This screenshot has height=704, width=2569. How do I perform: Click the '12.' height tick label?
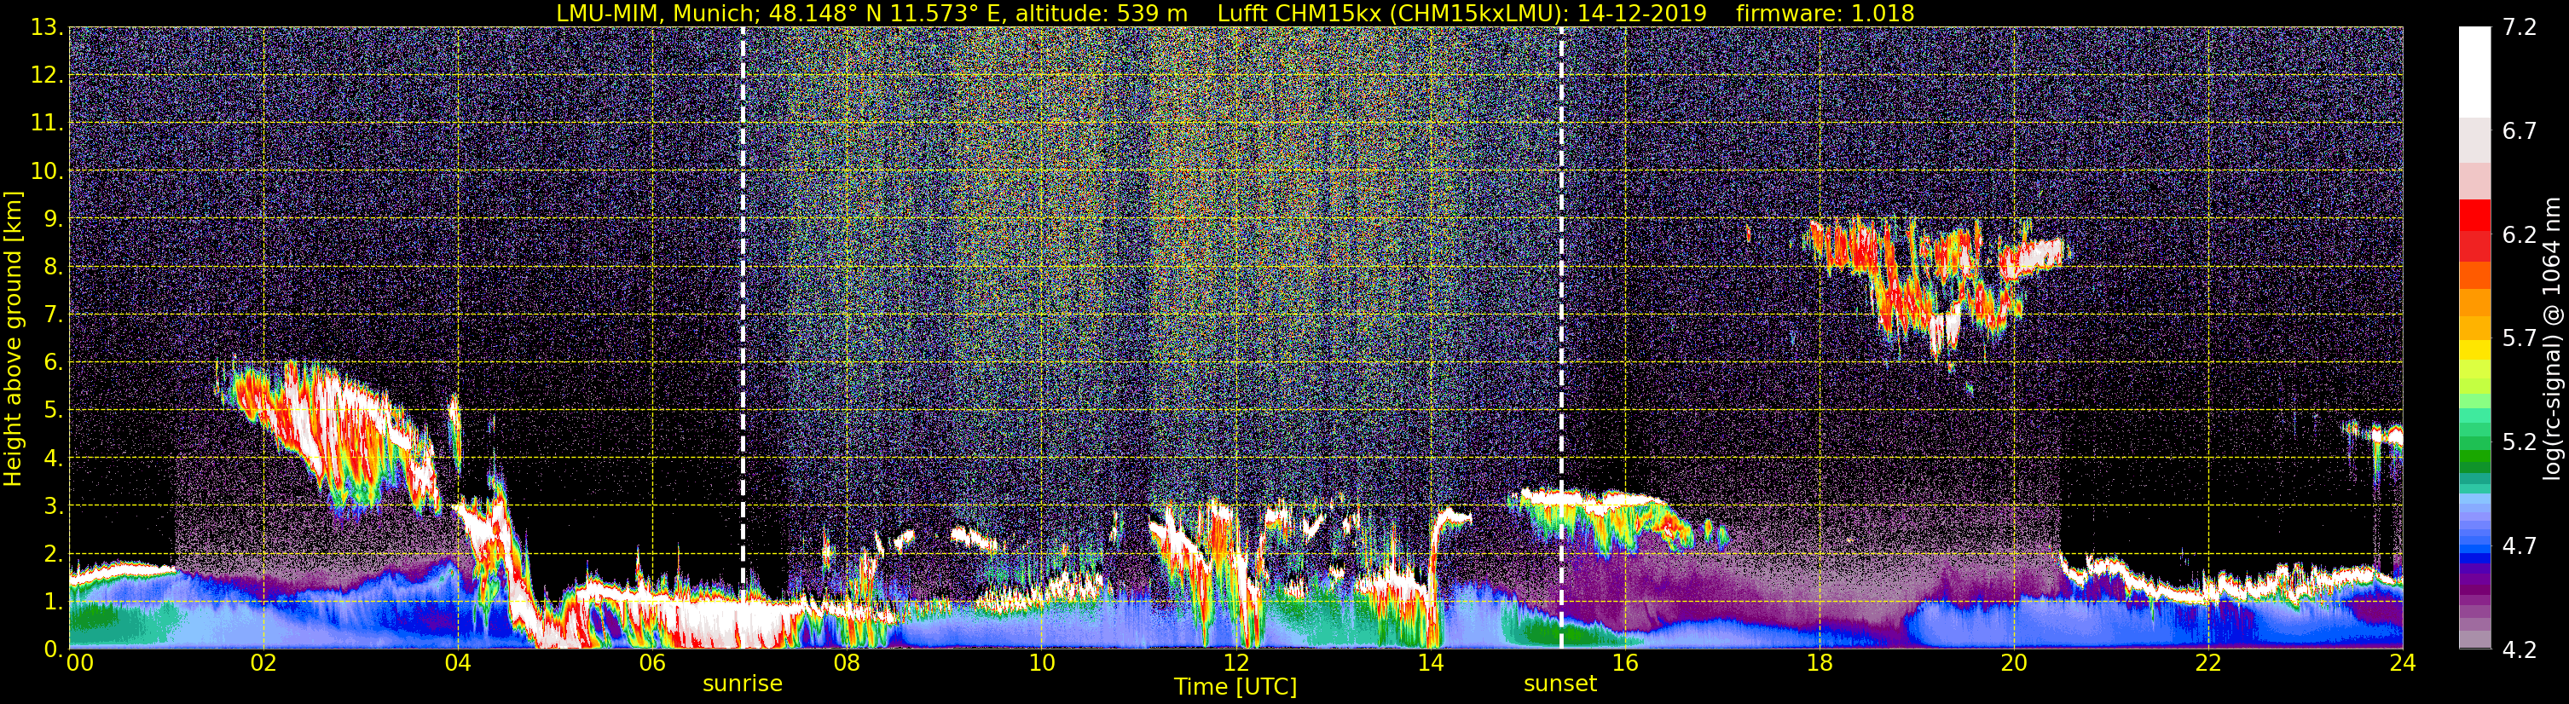[47, 75]
